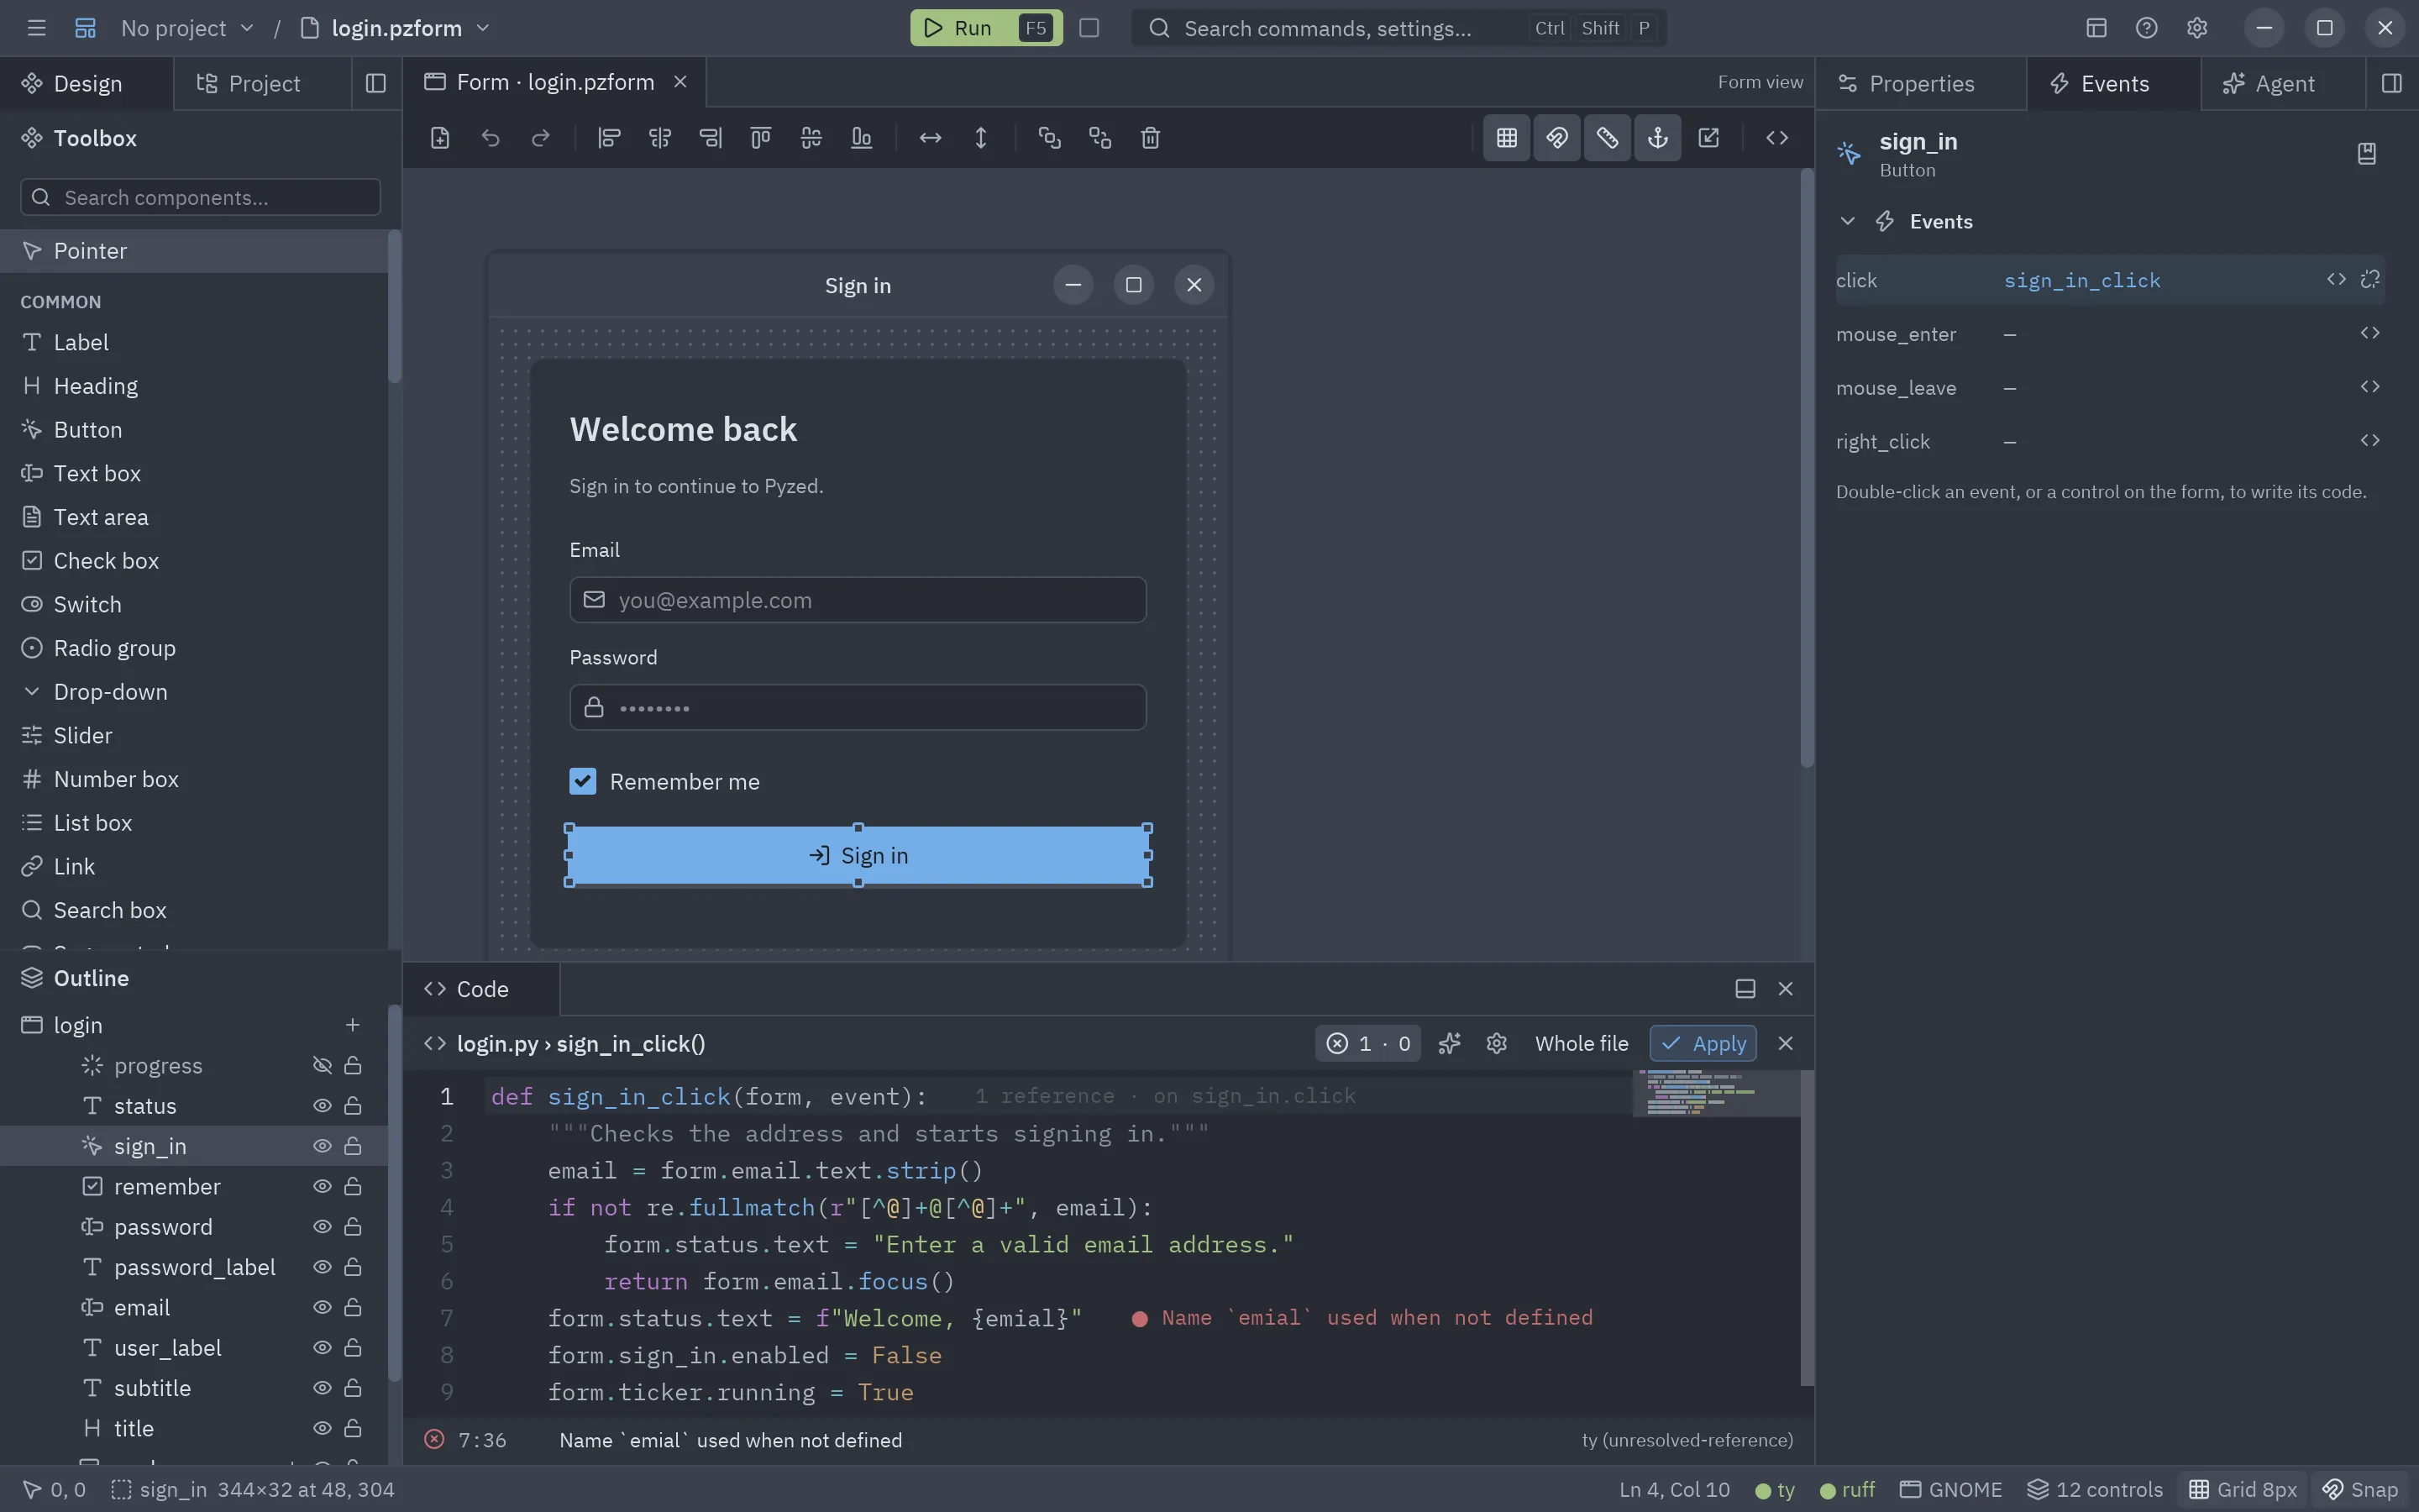Image resolution: width=2419 pixels, height=1512 pixels.
Task: Align selected controls to top edges
Action: [x=761, y=138]
